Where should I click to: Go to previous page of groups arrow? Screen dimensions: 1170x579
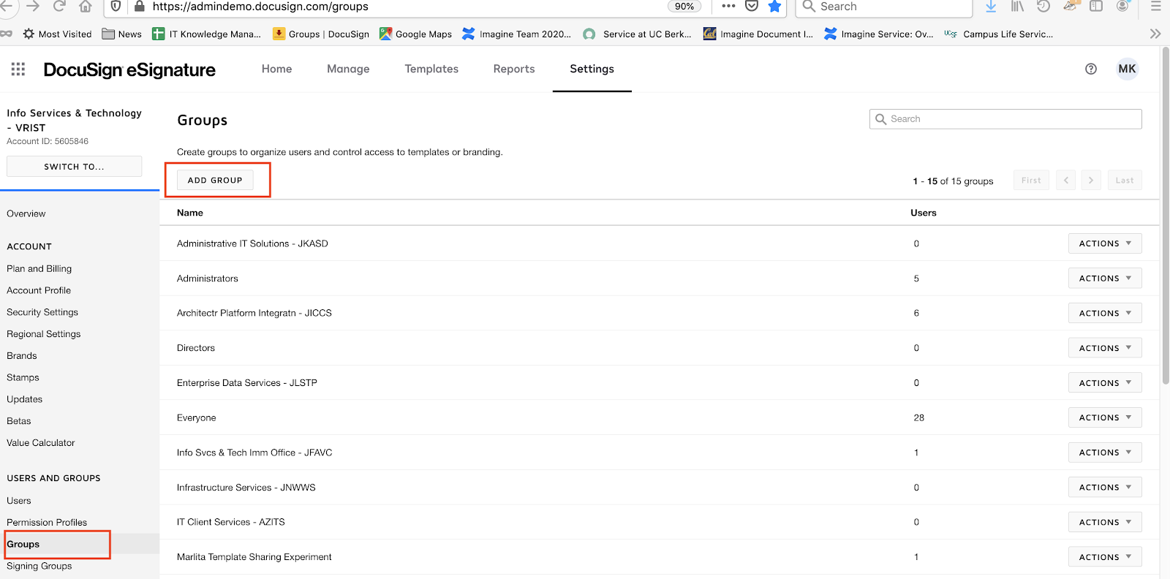click(1065, 181)
